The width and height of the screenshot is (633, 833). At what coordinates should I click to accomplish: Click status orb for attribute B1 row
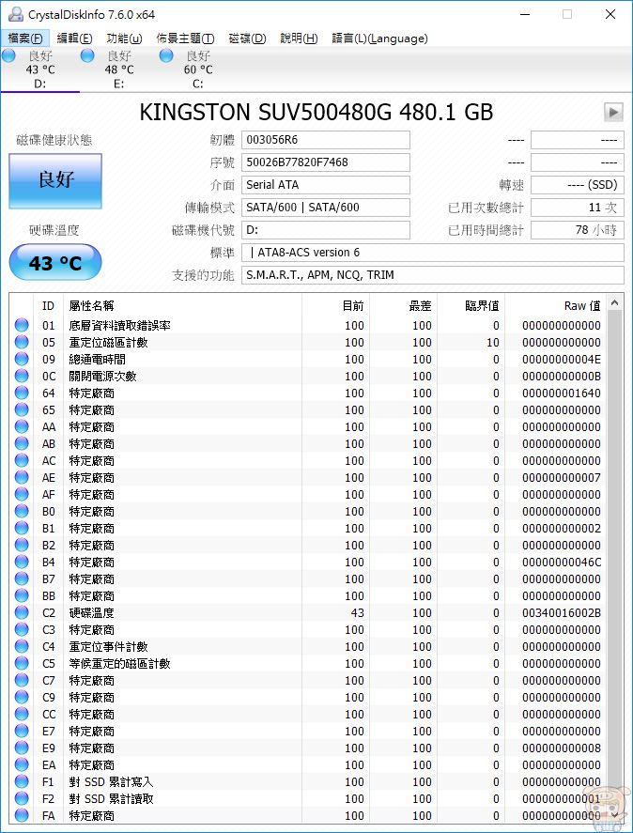point(22,528)
